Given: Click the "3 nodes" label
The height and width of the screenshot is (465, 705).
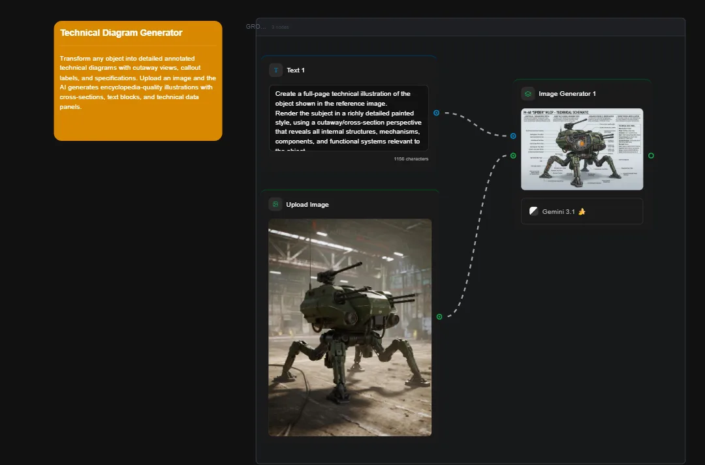Looking at the screenshot, I should click(280, 27).
